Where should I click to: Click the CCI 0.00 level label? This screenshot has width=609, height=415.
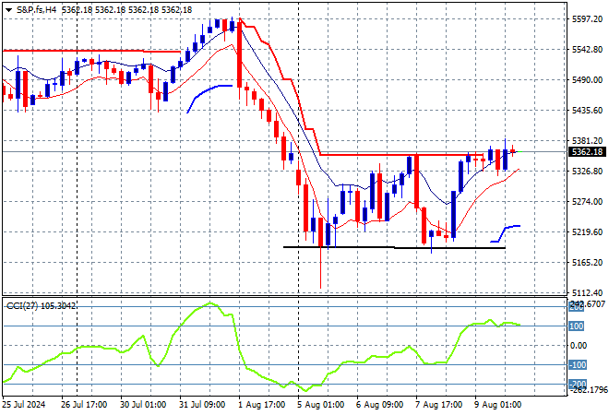click(579, 346)
